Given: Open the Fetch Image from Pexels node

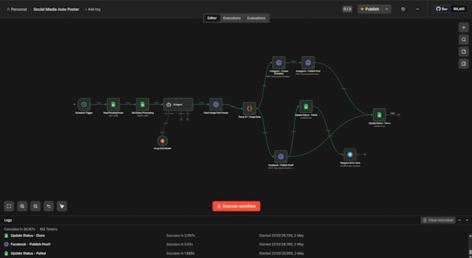Looking at the screenshot, I should 216,104.
